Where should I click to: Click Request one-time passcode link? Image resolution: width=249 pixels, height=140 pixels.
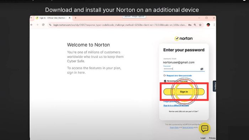click(x=179, y=76)
